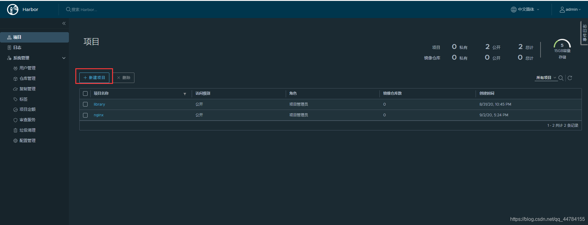
Task: Open the library project link
Action: [99, 104]
